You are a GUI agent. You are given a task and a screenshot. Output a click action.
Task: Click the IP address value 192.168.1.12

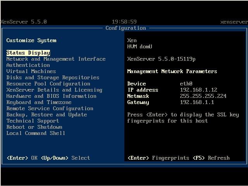198,90
